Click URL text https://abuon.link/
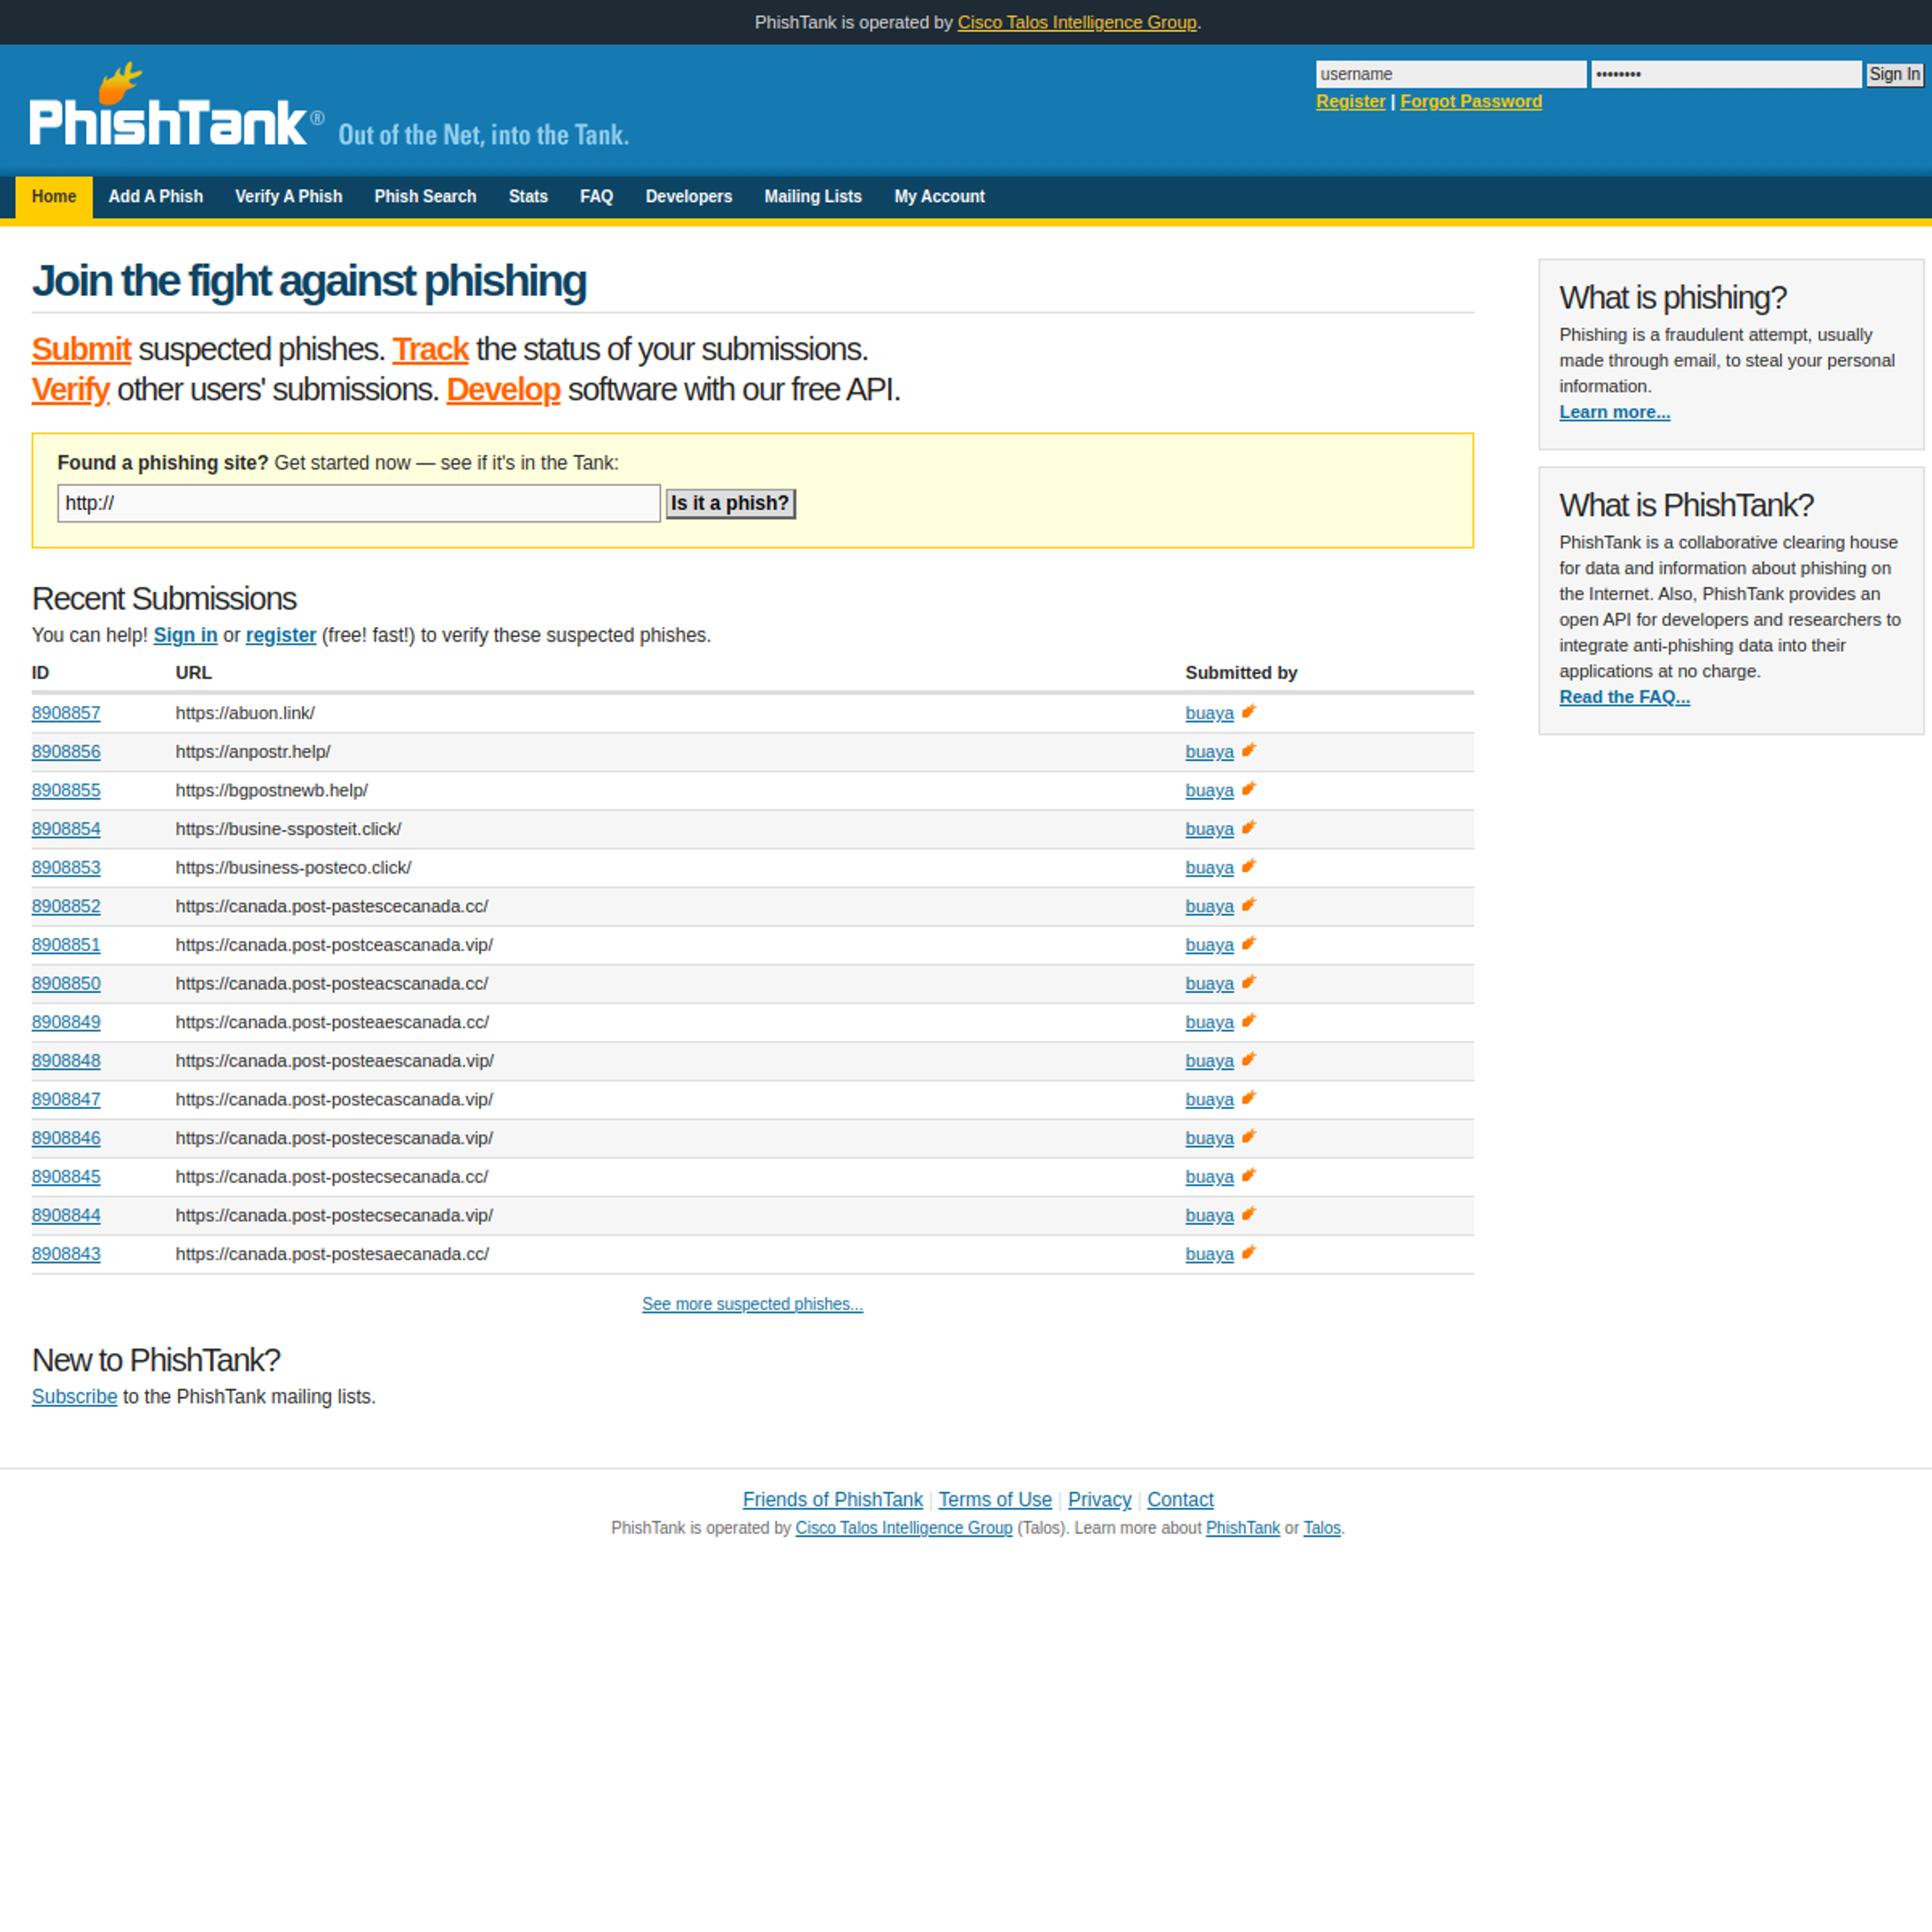 pyautogui.click(x=245, y=713)
